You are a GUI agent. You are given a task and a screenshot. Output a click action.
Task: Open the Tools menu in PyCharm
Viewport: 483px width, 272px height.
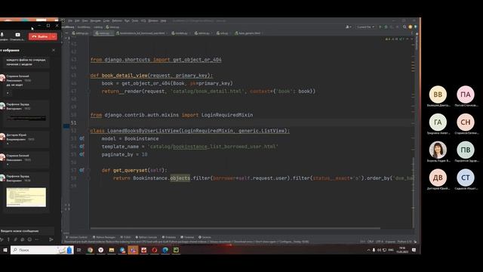(135, 20)
